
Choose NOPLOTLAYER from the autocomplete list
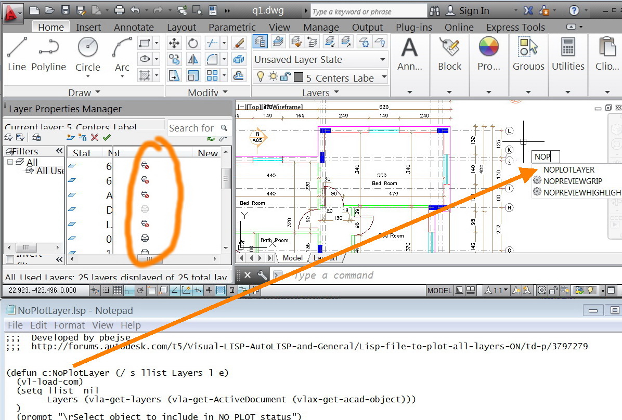click(x=568, y=169)
